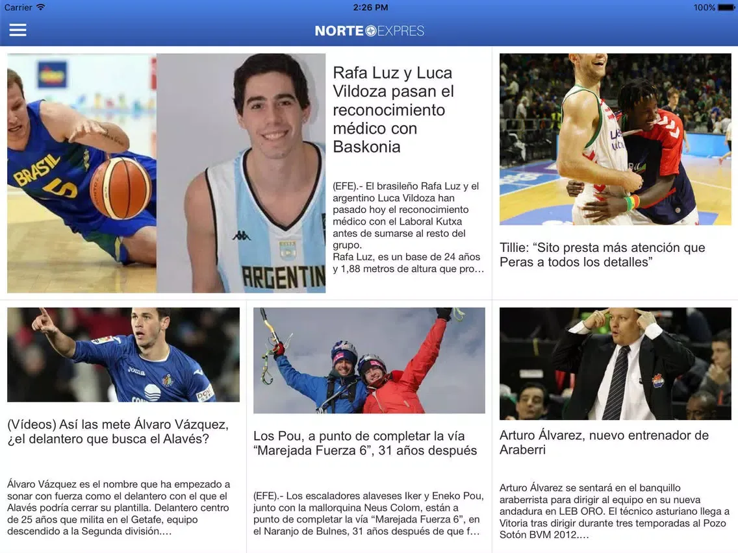Tap the 2:26 PM clock

coord(370,8)
